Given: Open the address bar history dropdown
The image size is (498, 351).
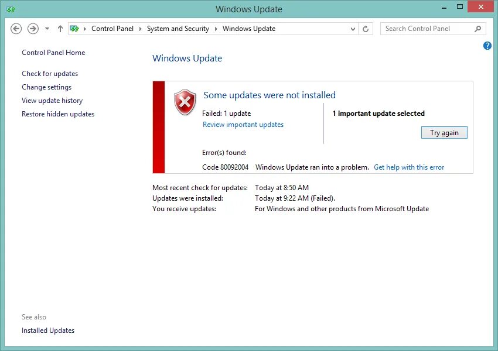Looking at the screenshot, I should click(353, 29).
